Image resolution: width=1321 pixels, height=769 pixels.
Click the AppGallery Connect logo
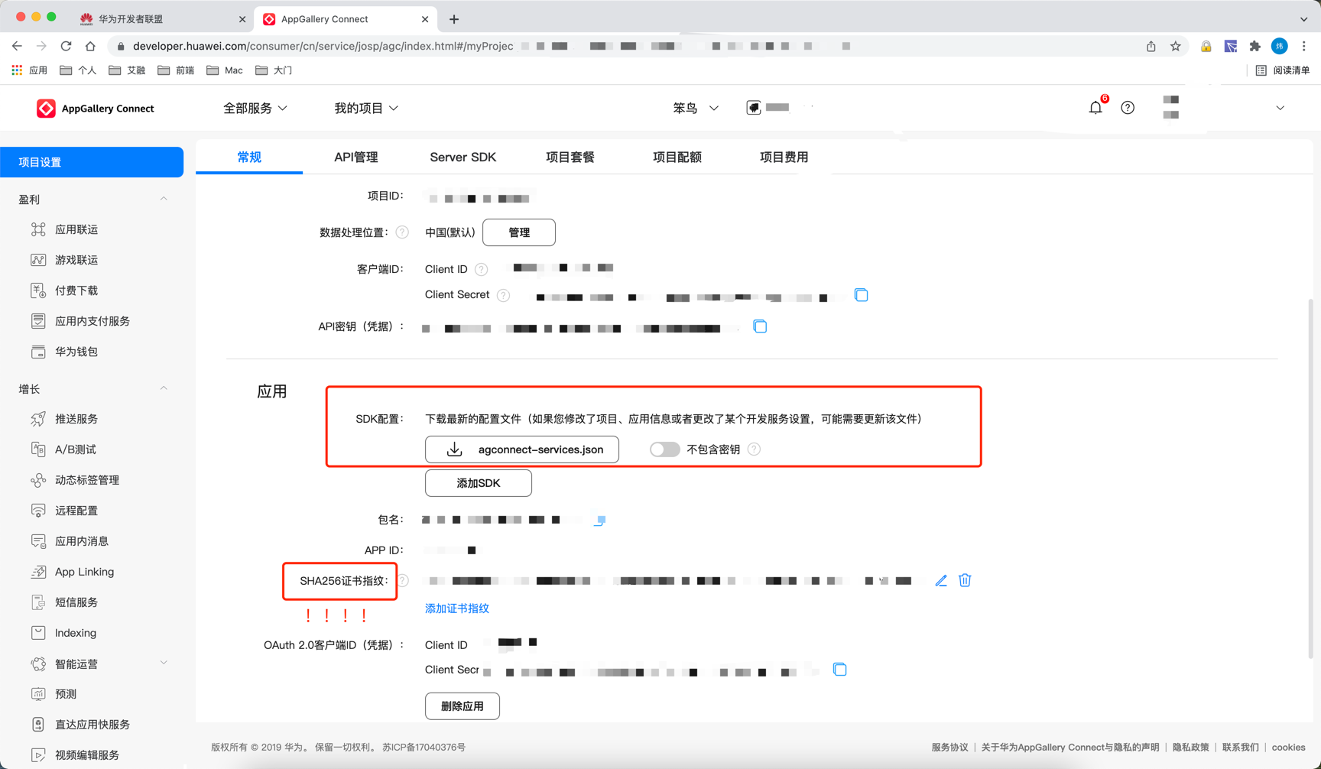[96, 109]
